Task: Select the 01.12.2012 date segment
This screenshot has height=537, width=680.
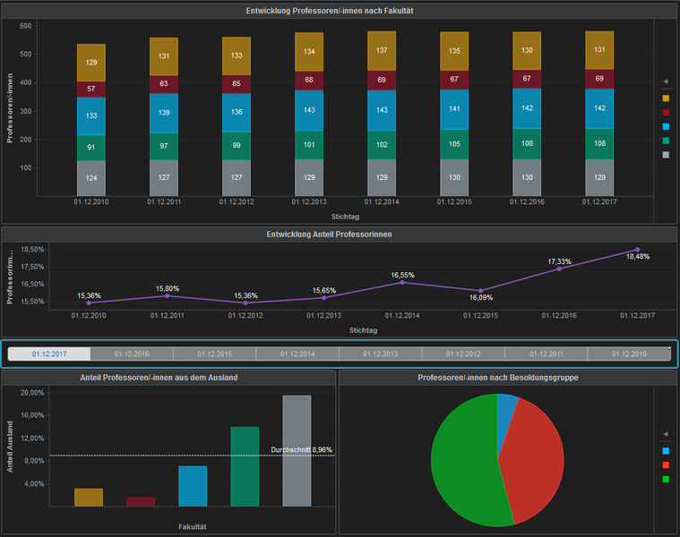Action: point(463,354)
